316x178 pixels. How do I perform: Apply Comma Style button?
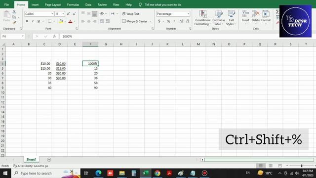click(174, 21)
